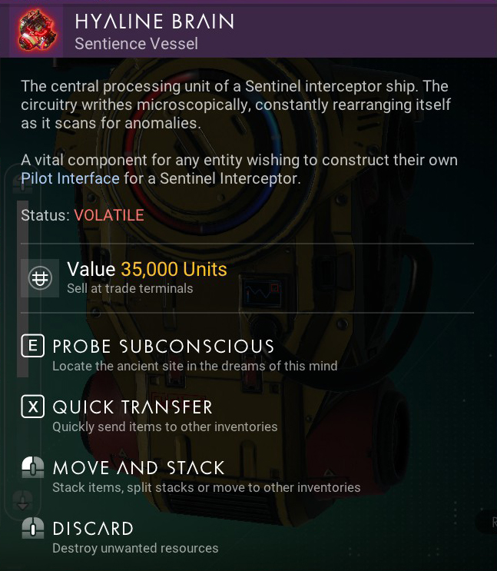Viewport: 497px width, 571px height.
Task: Open the Pilot Interface link
Action: pyautogui.click(x=71, y=179)
